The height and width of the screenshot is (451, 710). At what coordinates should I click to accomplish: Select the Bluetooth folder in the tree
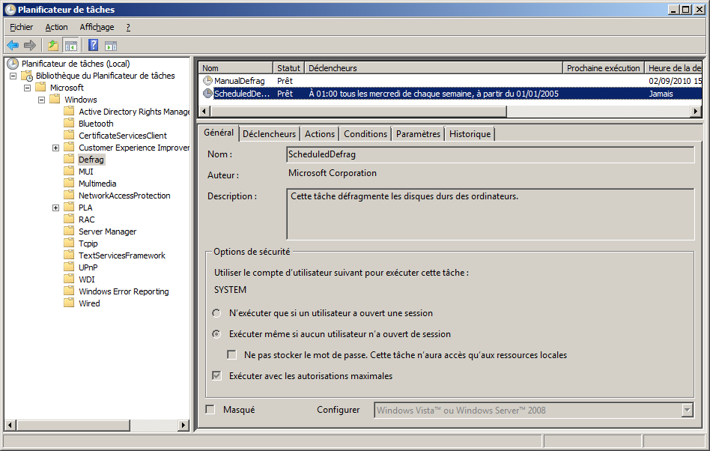coord(96,124)
